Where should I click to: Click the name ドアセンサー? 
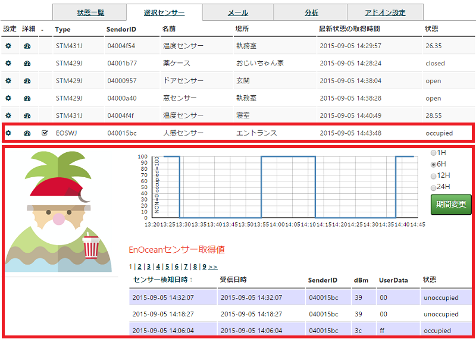(x=183, y=81)
